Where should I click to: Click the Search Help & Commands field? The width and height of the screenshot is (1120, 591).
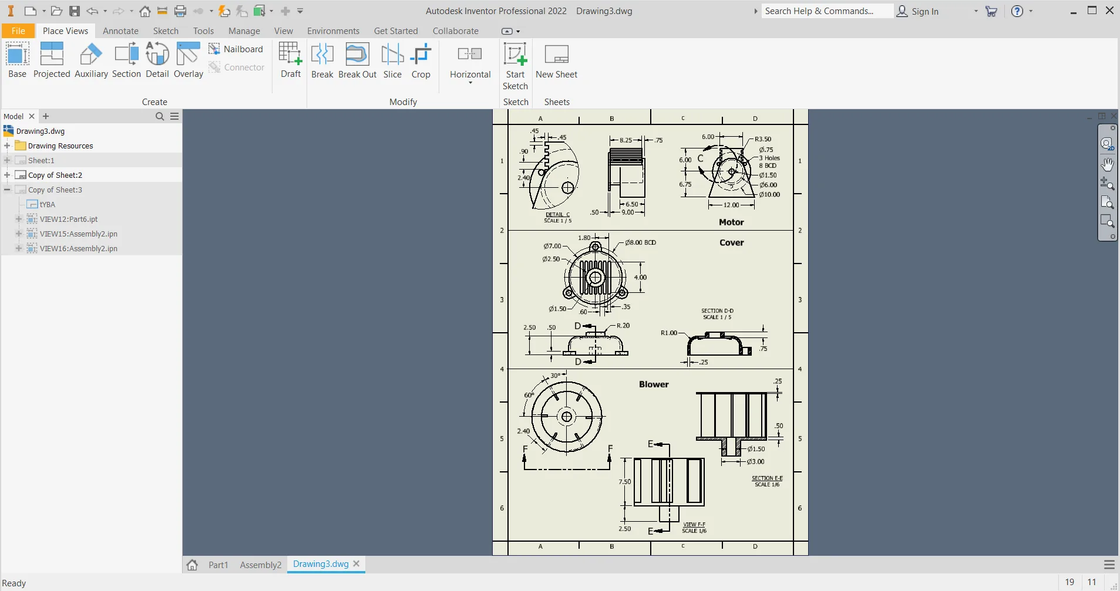(826, 11)
